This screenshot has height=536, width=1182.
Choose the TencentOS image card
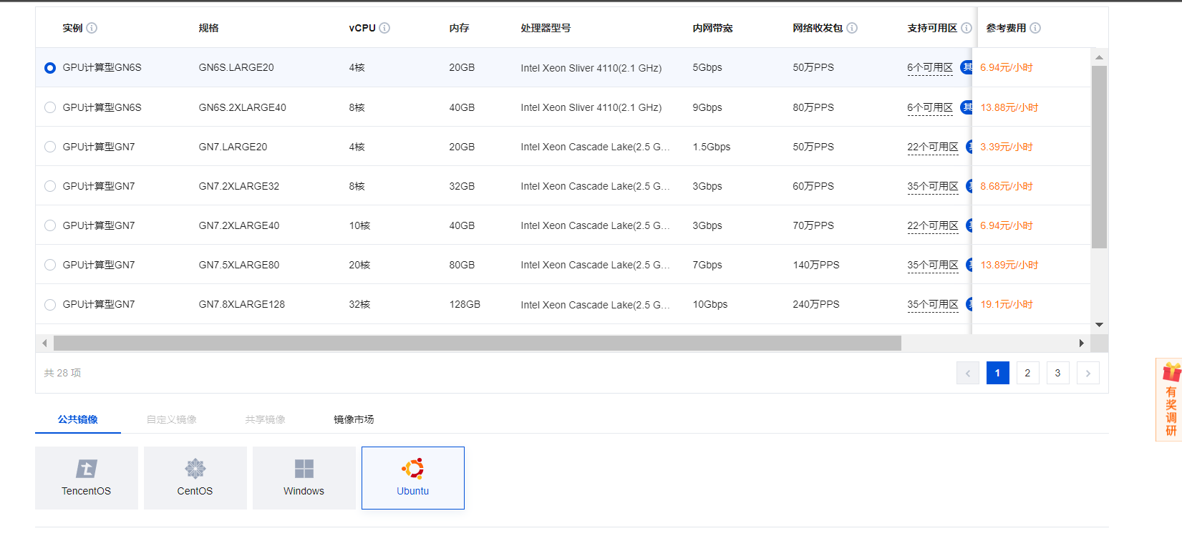pos(87,478)
